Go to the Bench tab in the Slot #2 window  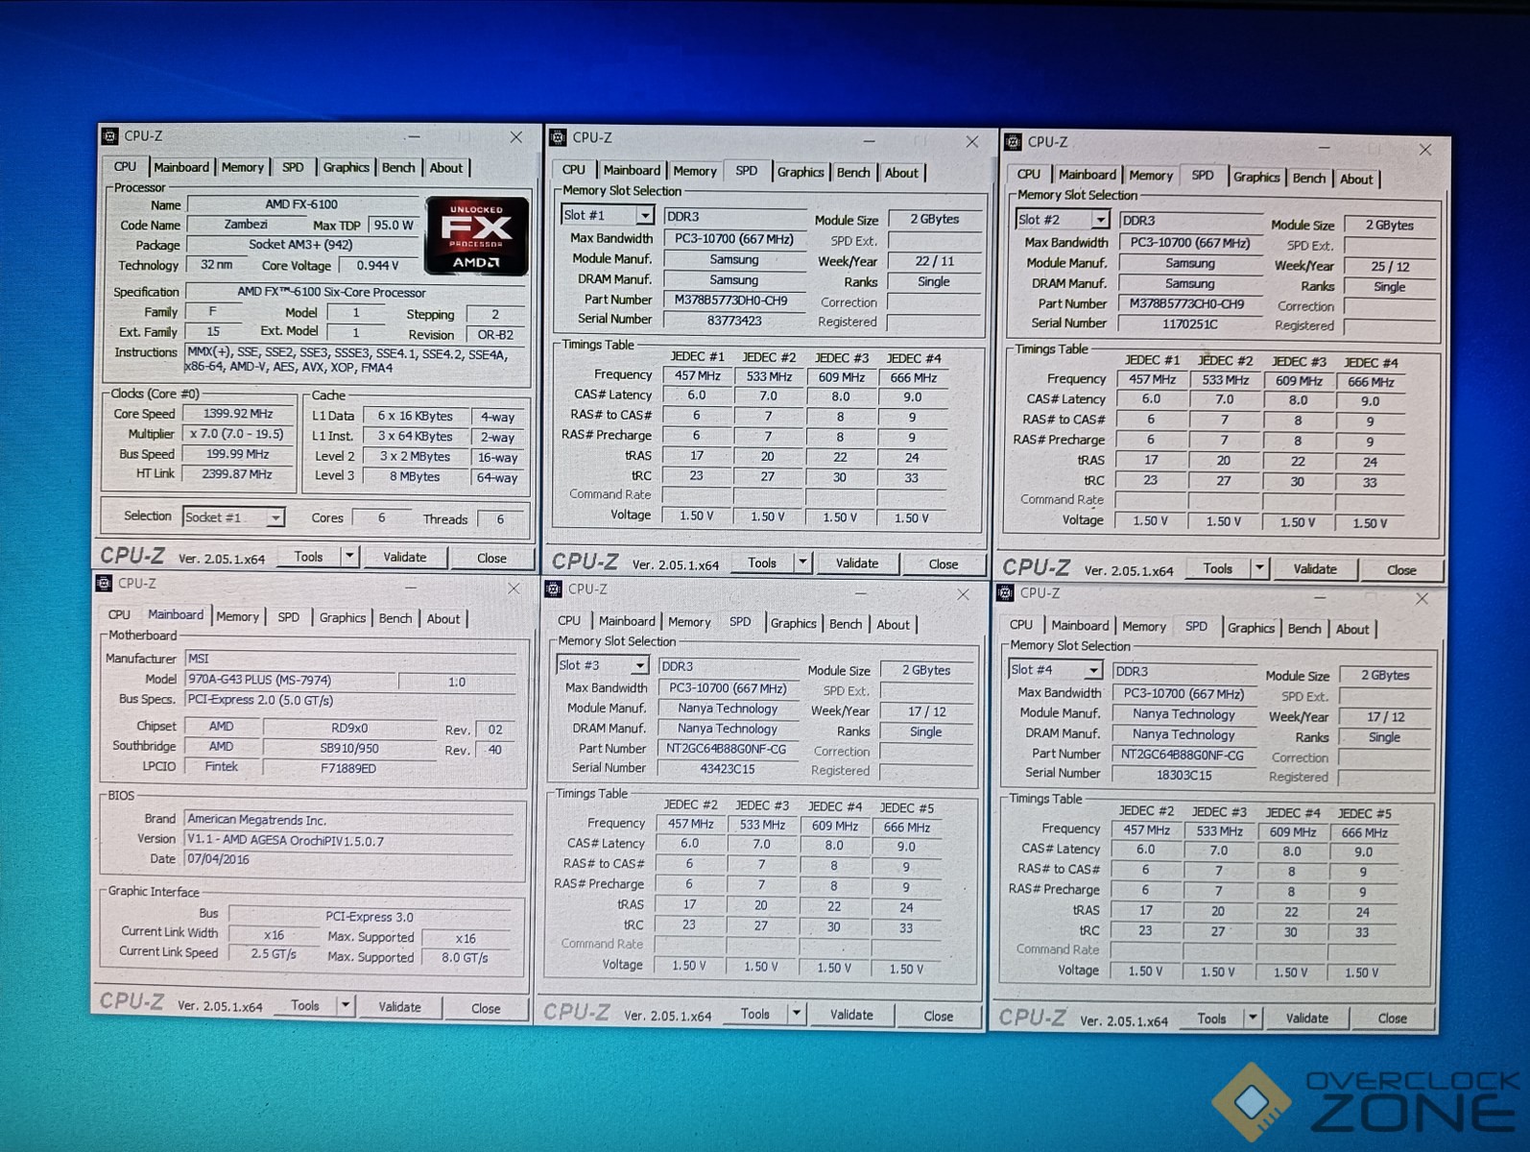click(x=1308, y=178)
